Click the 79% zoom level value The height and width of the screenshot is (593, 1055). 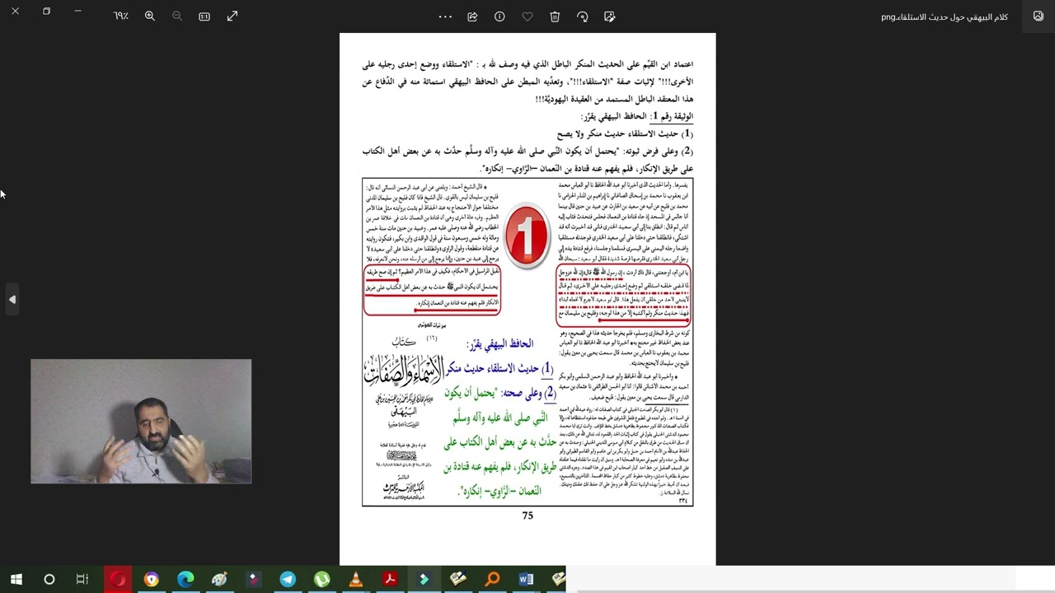121,16
